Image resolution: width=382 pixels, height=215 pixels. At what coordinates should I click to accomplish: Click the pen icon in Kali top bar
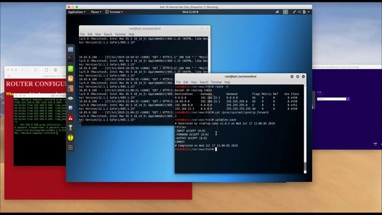tap(294, 12)
